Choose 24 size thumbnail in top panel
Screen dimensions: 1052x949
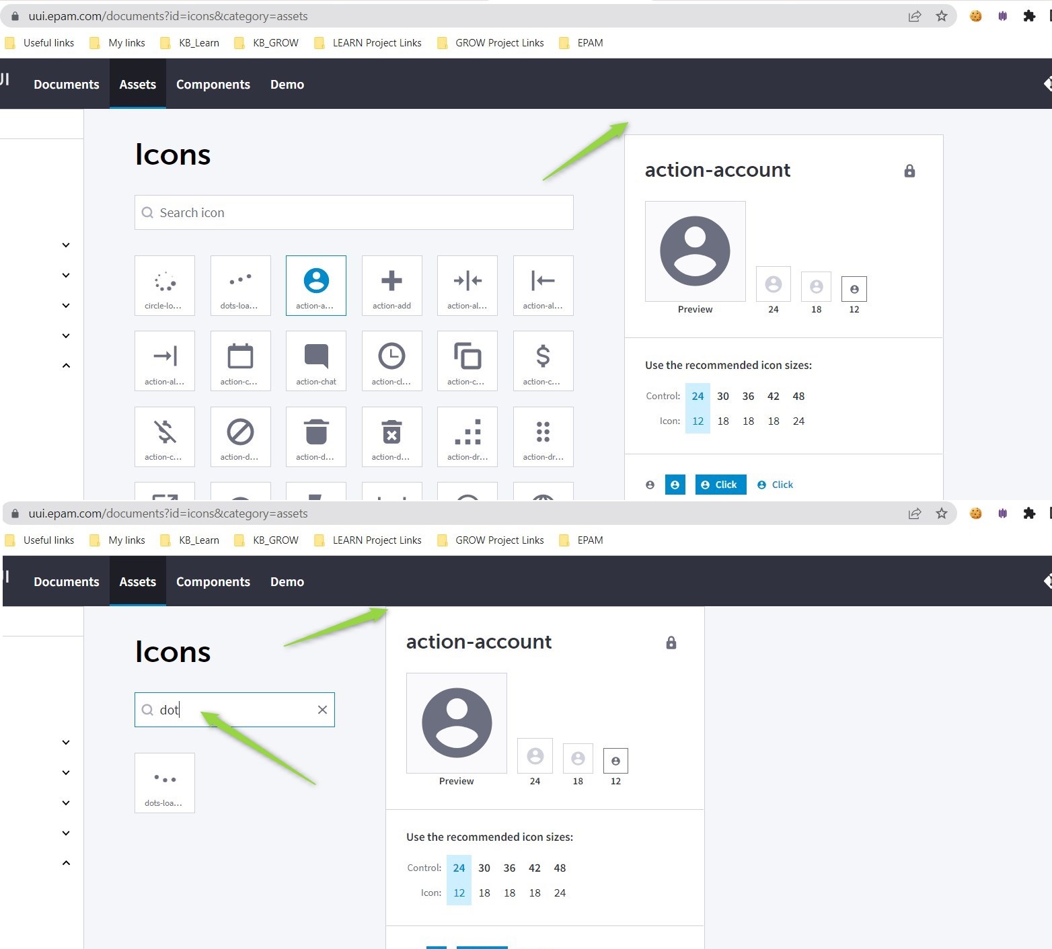(774, 284)
